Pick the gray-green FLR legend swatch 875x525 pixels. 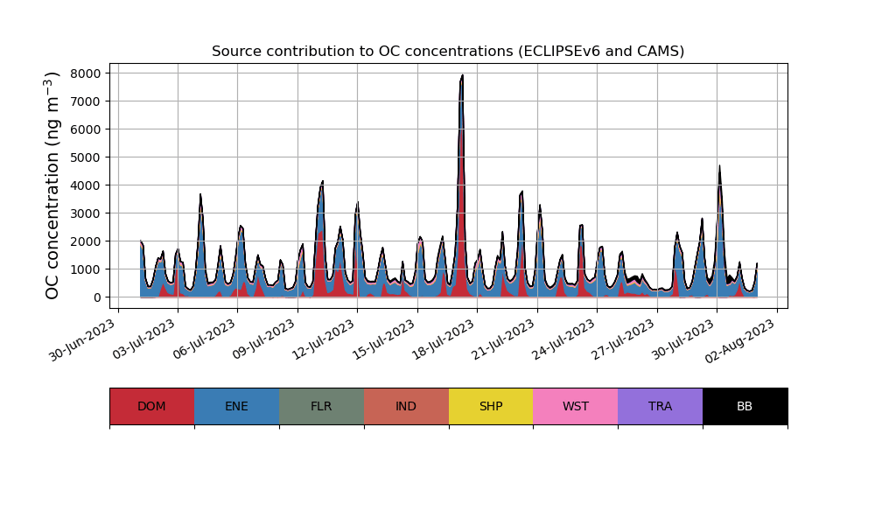click(321, 406)
